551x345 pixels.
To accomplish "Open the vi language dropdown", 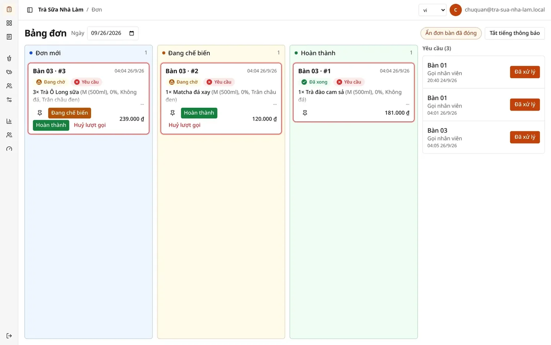I will 432,10.
